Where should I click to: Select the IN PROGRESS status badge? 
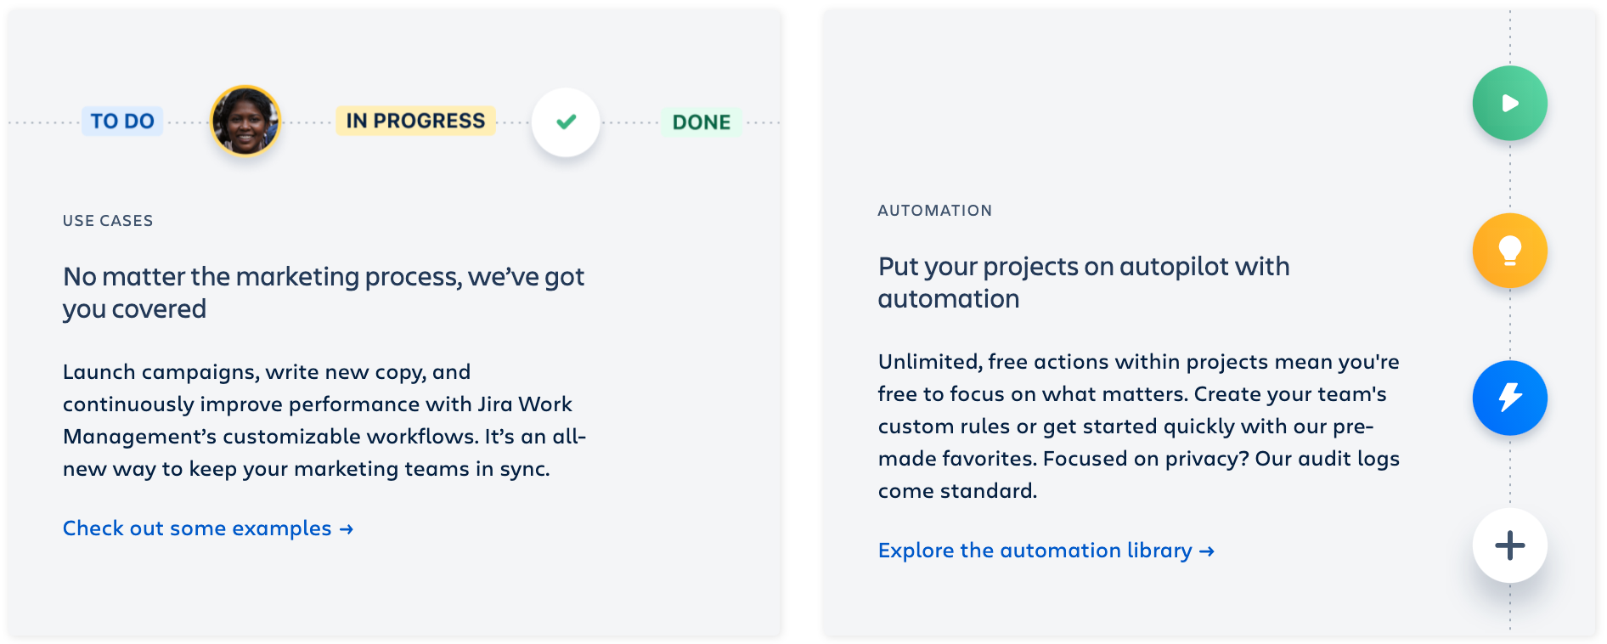coord(415,121)
